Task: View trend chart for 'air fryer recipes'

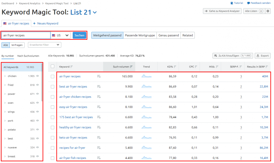Action: pos(146,76)
